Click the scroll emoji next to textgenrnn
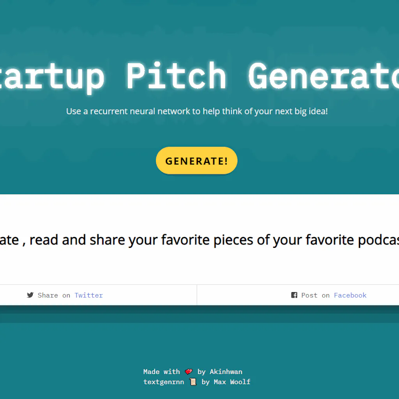399x399 pixels. pyautogui.click(x=192, y=382)
